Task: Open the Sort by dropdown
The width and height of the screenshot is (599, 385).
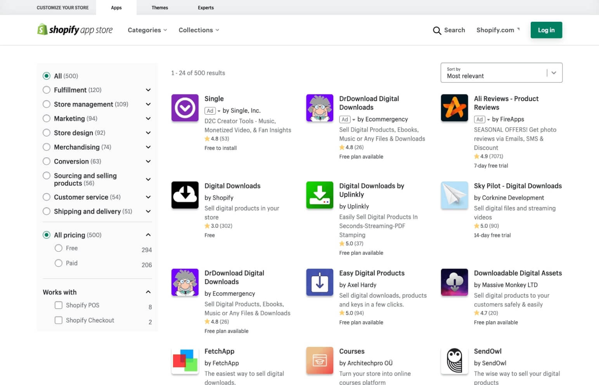Action: [x=501, y=73]
